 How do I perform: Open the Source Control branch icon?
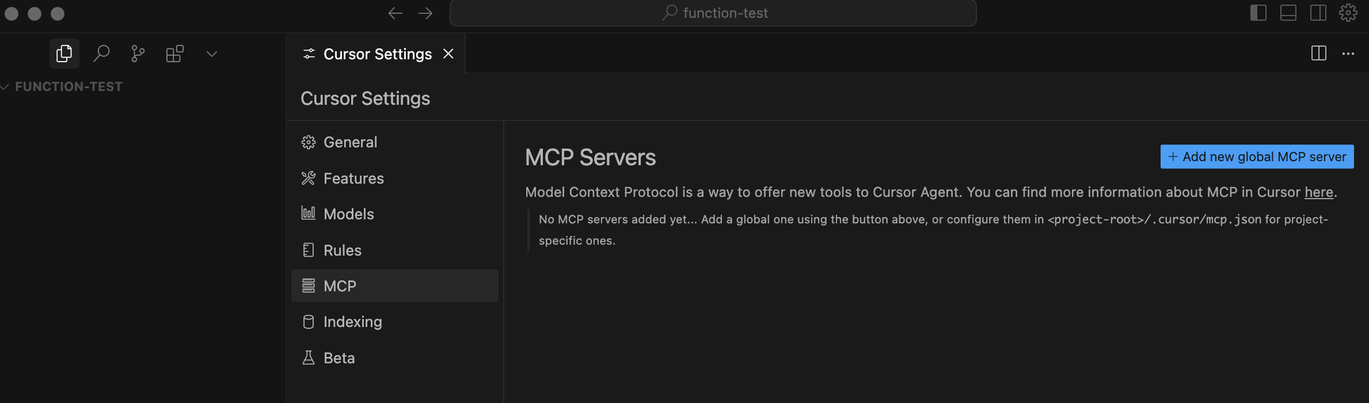(x=138, y=54)
